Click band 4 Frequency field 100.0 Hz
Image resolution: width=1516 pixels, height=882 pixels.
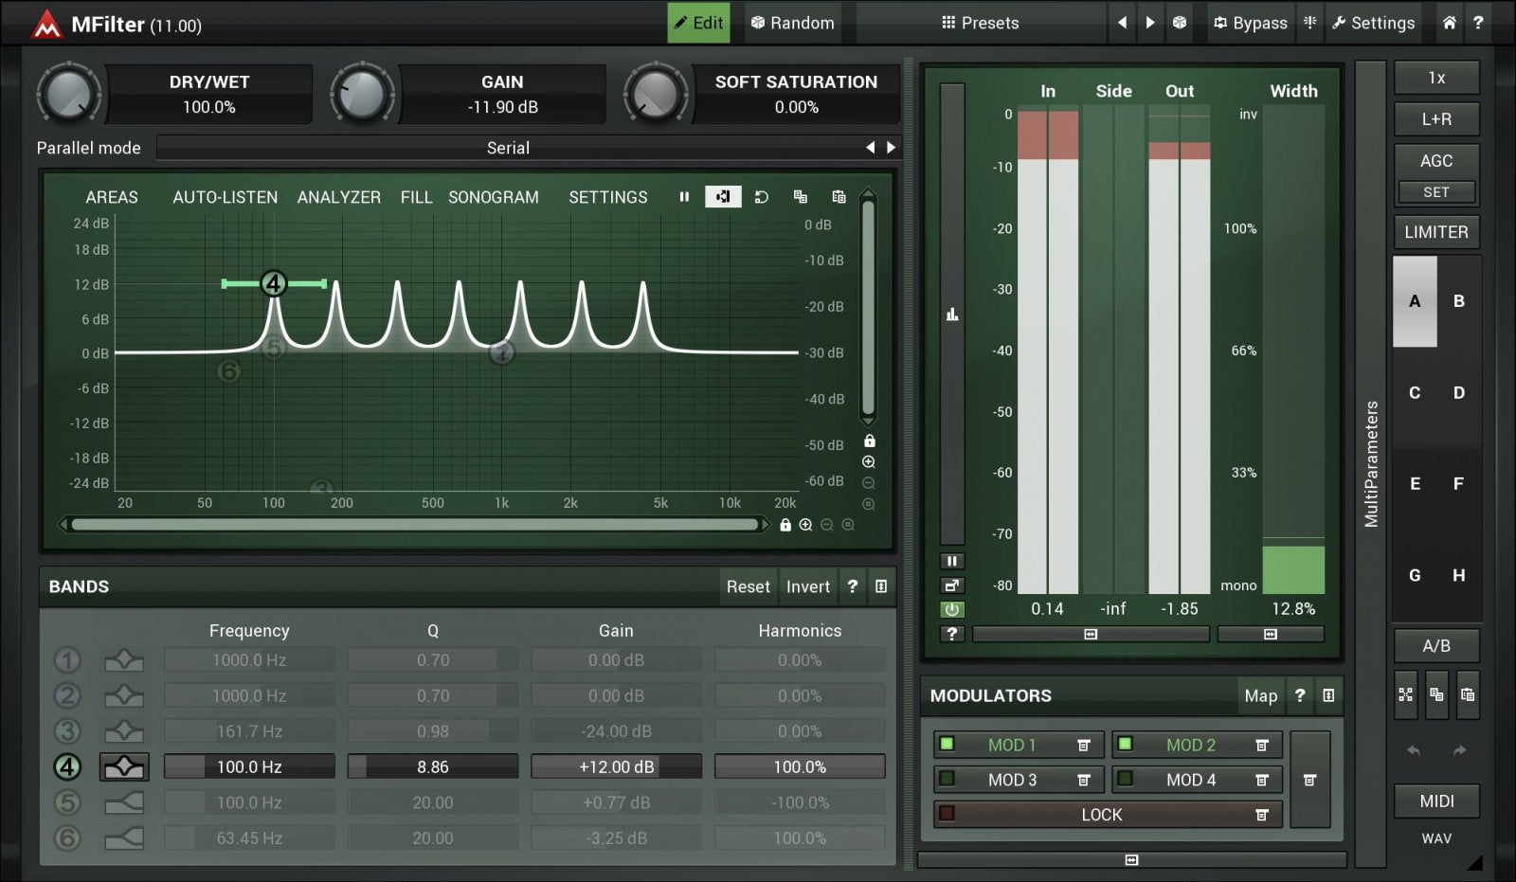click(x=249, y=766)
